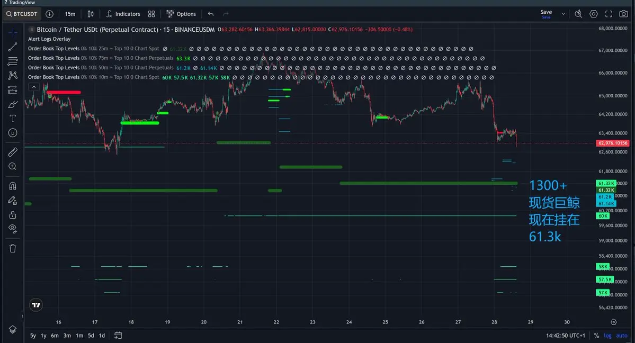Click the 58K price level tag
This screenshot has width=635, height=343.
coord(603,266)
